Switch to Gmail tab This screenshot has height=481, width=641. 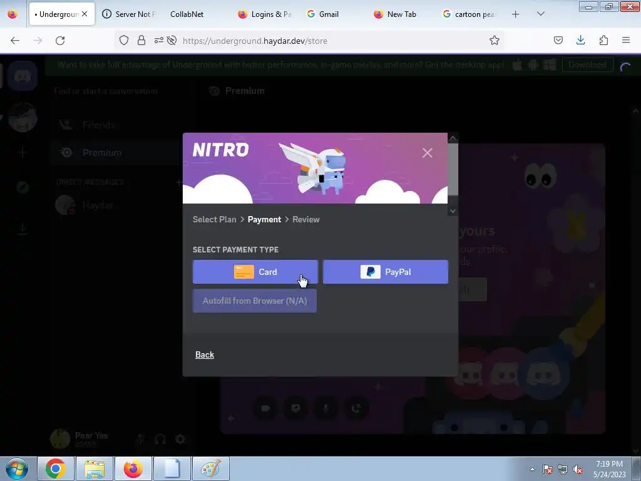click(x=333, y=14)
